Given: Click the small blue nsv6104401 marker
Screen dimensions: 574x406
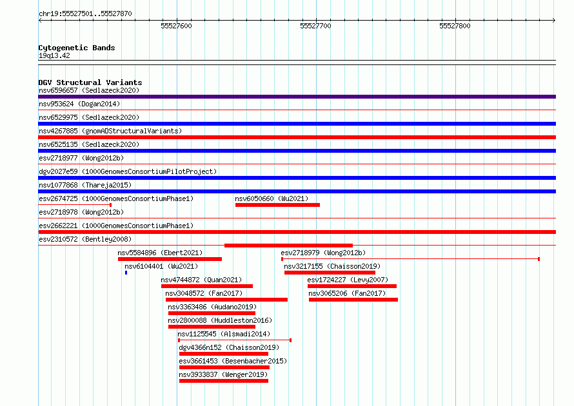Looking at the screenshot, I should click(x=126, y=273).
